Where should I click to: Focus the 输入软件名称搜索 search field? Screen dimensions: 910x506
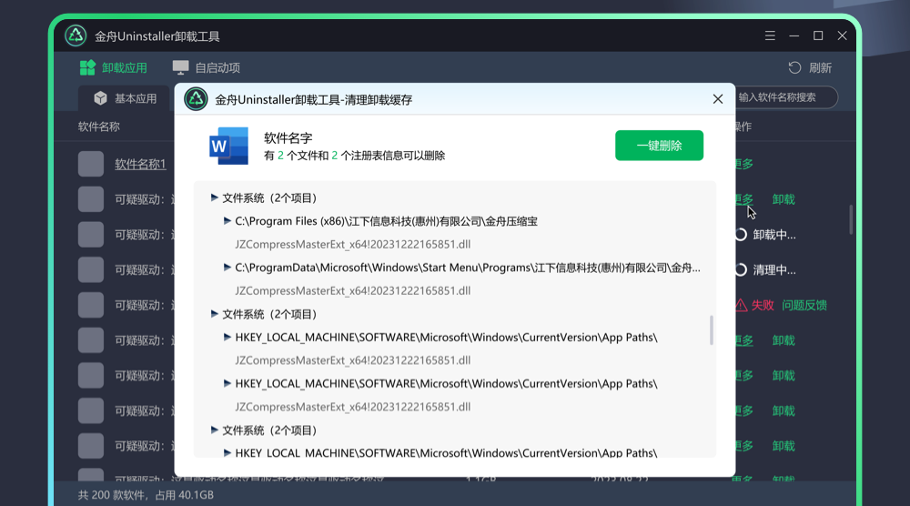[784, 97]
